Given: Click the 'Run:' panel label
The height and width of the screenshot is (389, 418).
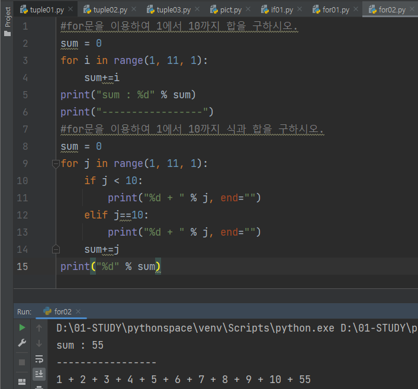Looking at the screenshot, I should point(24,311).
